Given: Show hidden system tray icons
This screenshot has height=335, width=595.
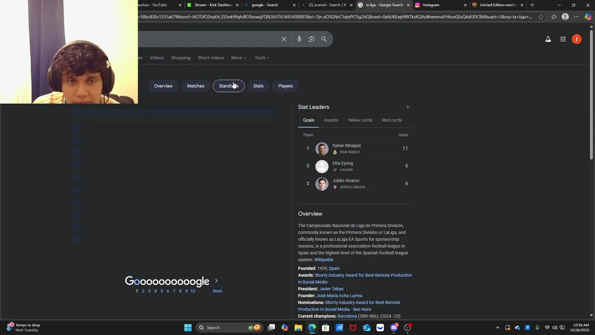Looking at the screenshot, I should [497, 328].
